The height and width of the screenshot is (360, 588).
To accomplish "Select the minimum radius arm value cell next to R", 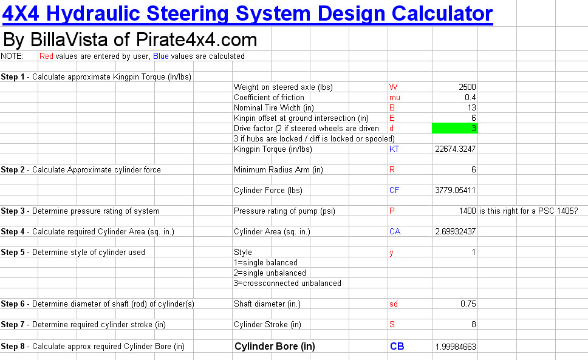I will point(455,170).
